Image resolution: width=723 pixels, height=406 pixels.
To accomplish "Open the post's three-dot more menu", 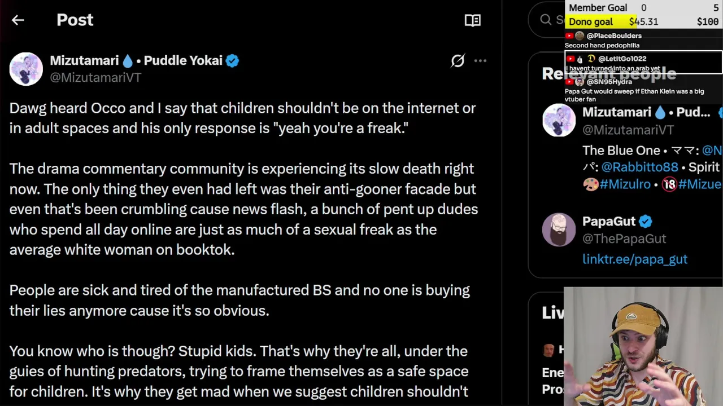I will pyautogui.click(x=480, y=61).
